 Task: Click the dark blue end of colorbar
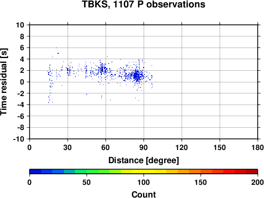tap(35, 172)
